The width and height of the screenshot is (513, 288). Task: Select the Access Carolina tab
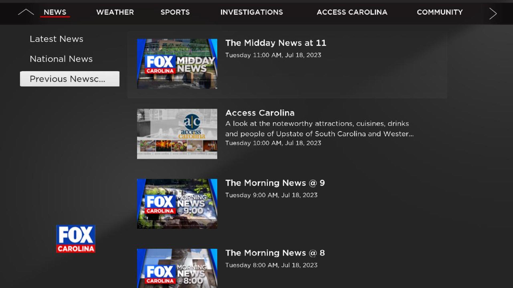(352, 12)
